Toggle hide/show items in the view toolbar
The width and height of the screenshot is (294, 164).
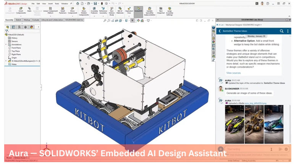pos(132,21)
